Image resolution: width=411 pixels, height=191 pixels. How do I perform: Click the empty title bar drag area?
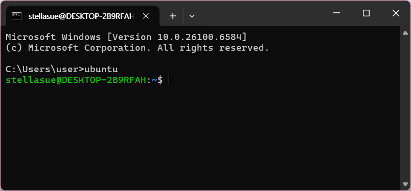click(x=262, y=13)
